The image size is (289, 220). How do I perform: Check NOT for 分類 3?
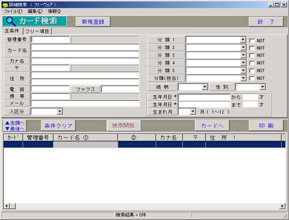(252, 55)
